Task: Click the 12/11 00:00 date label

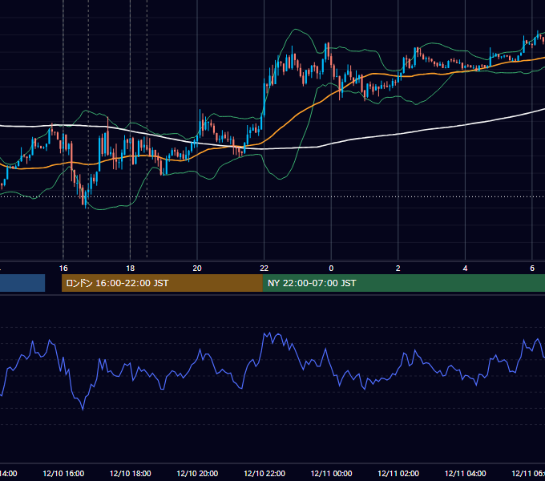Action: point(331,473)
